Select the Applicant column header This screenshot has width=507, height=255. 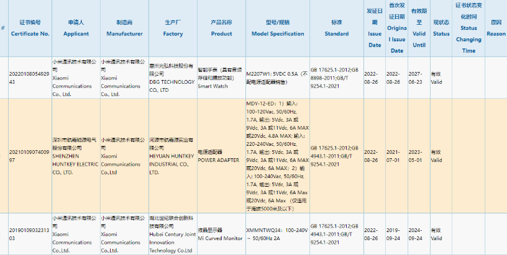pos(76,28)
